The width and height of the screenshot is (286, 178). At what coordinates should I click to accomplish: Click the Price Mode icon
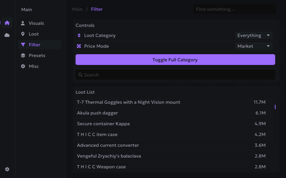pos(79,46)
